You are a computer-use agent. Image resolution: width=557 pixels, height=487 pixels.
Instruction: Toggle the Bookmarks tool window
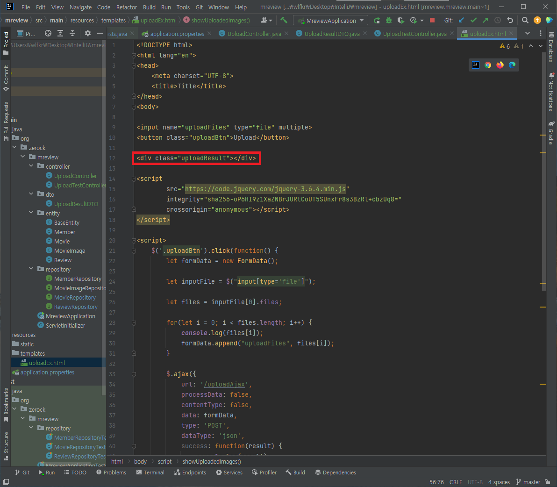click(x=6, y=405)
